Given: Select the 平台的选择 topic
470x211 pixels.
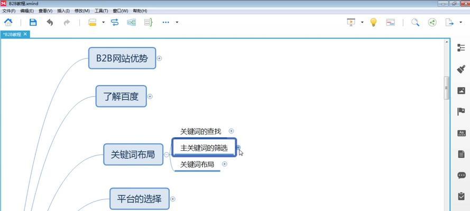Looking at the screenshot, I should click(x=140, y=199).
